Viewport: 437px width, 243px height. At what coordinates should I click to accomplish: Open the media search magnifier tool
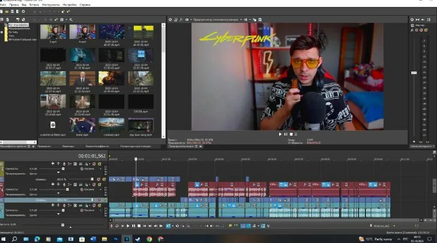pos(71,20)
